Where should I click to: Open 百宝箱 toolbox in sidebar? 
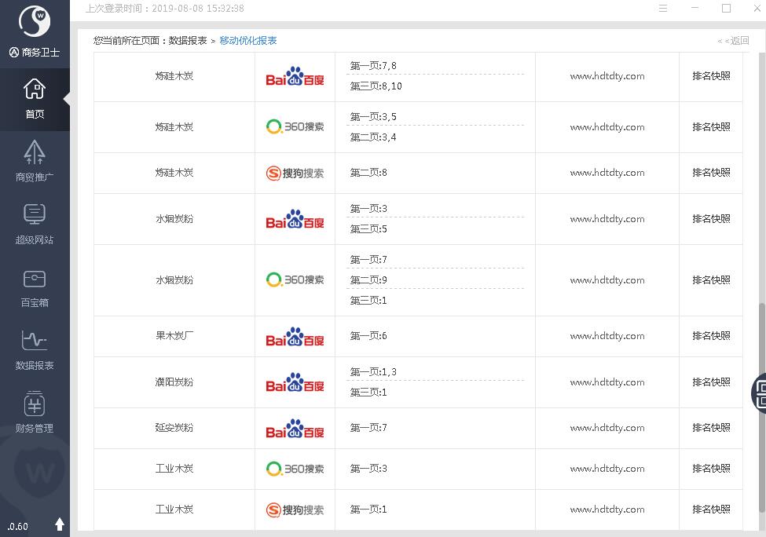tap(35, 287)
